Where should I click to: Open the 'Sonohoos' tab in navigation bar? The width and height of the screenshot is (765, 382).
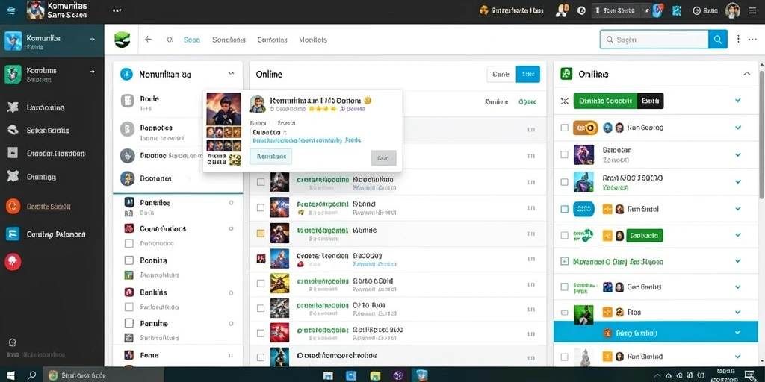coord(229,40)
